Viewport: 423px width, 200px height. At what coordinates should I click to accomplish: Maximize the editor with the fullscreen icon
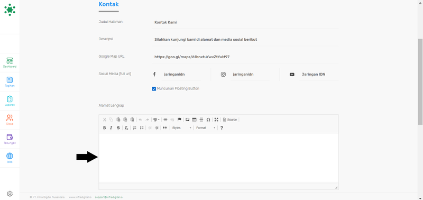pyautogui.click(x=216, y=120)
